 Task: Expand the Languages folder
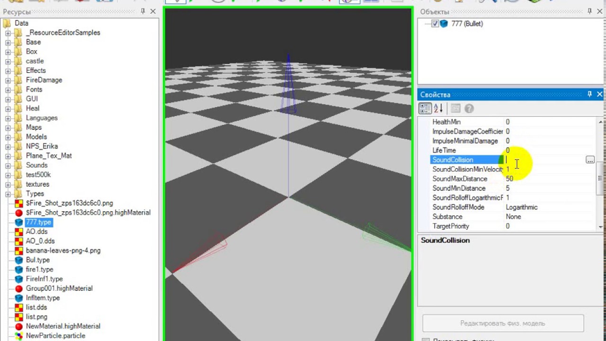(x=8, y=118)
